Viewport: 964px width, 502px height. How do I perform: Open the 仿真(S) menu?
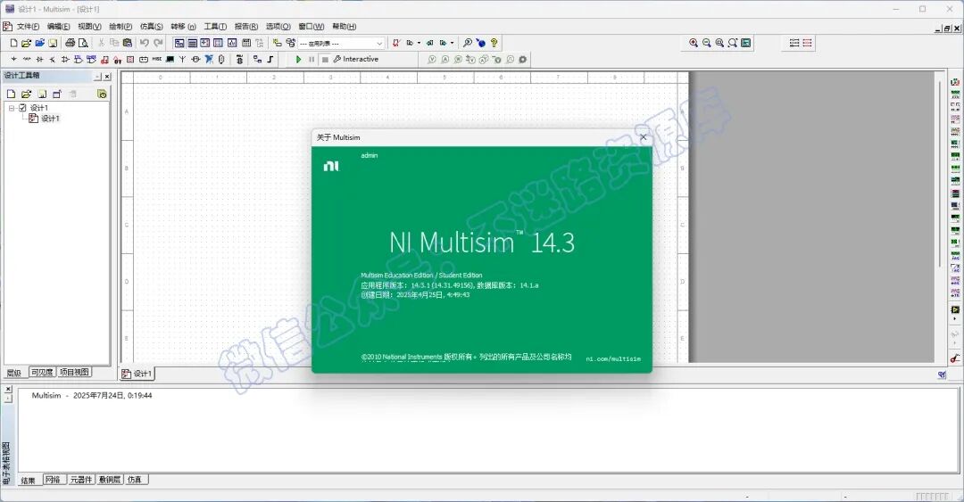151,27
